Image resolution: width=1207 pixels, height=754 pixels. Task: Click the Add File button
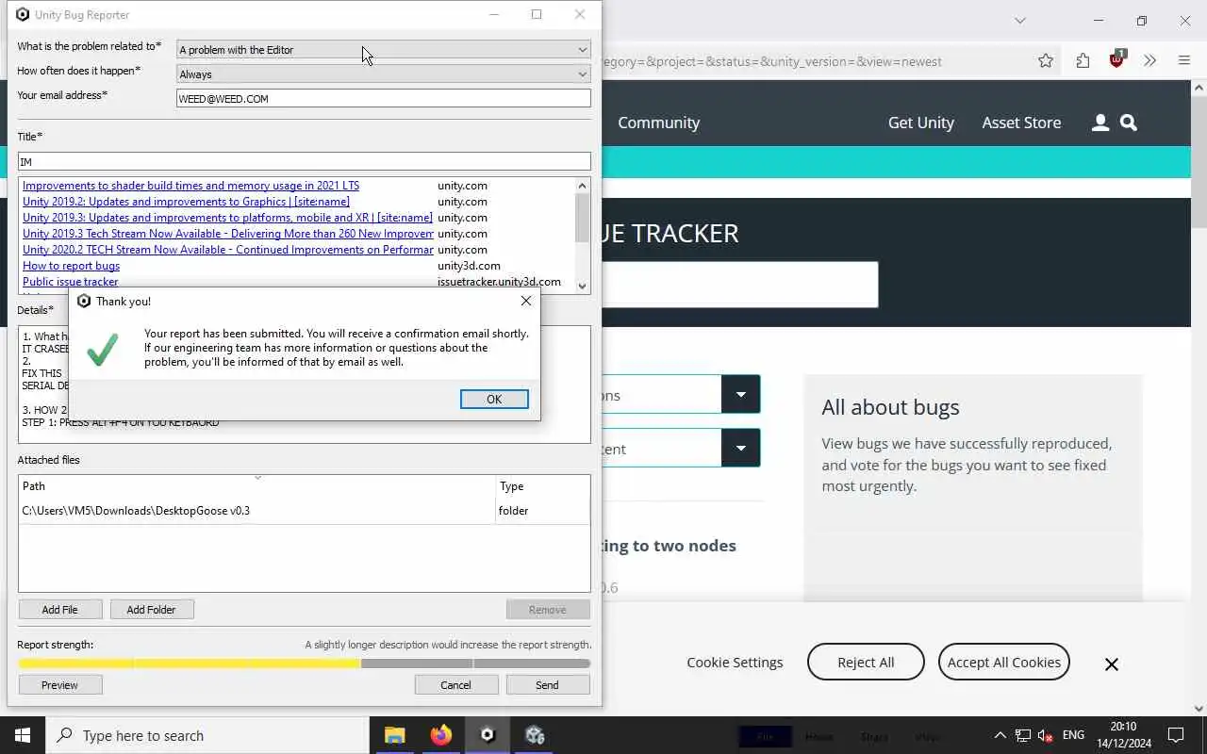[x=59, y=610]
